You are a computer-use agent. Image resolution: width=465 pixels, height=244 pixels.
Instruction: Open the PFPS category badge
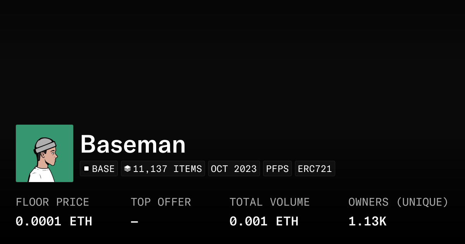click(277, 168)
